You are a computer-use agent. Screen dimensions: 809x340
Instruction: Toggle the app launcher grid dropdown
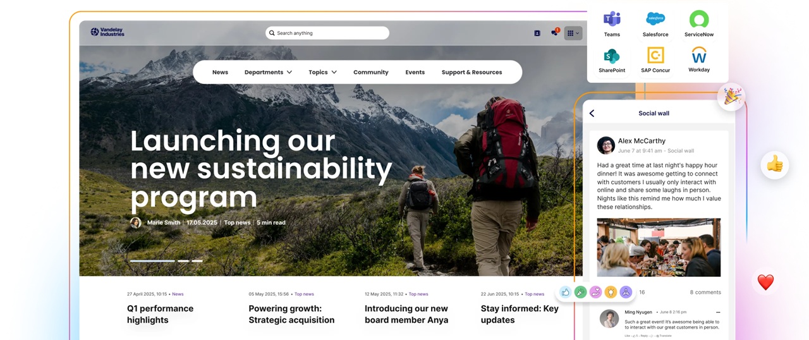click(573, 33)
